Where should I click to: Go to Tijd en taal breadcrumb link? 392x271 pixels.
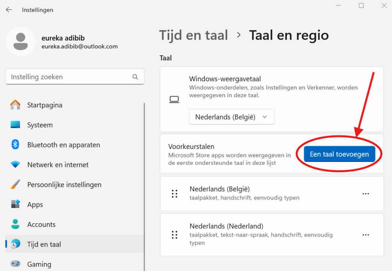(x=193, y=35)
